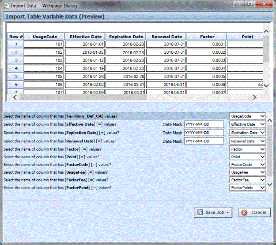Open the FactorCode column dropdown
The width and height of the screenshot is (276, 245).
tap(247, 164)
